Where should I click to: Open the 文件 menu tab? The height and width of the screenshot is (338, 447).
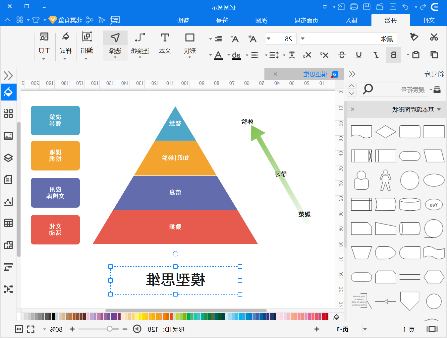[428, 20]
